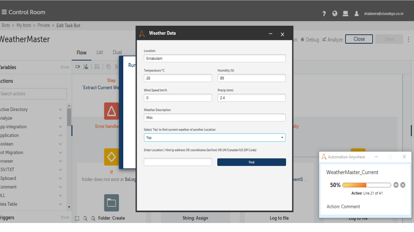
Task: Click the If condition diamond icon
Action: pos(111,157)
